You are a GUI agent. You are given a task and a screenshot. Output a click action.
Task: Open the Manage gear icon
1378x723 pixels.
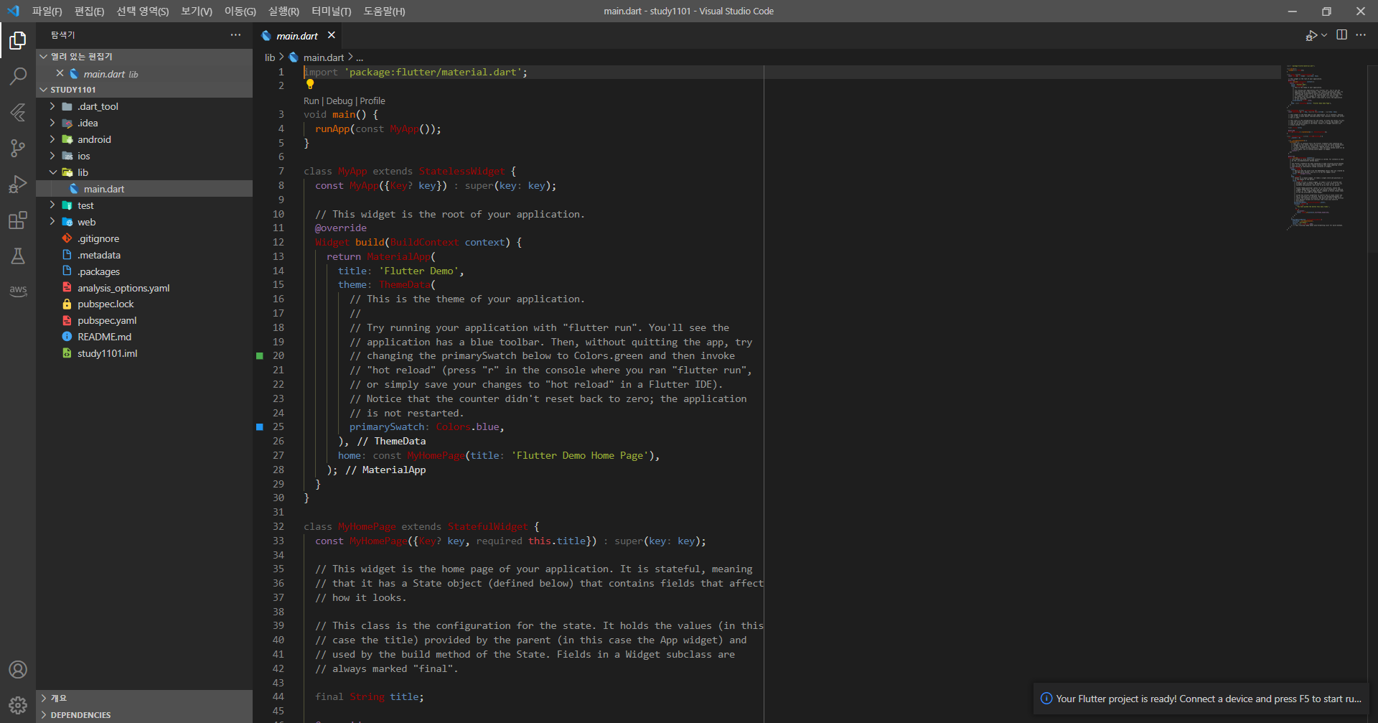tap(18, 705)
